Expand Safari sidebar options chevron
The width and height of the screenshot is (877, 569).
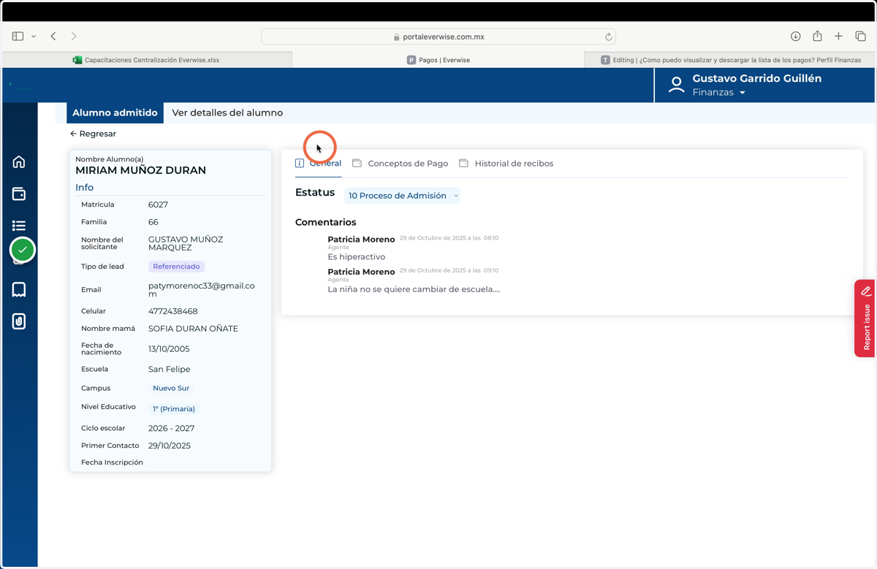34,37
